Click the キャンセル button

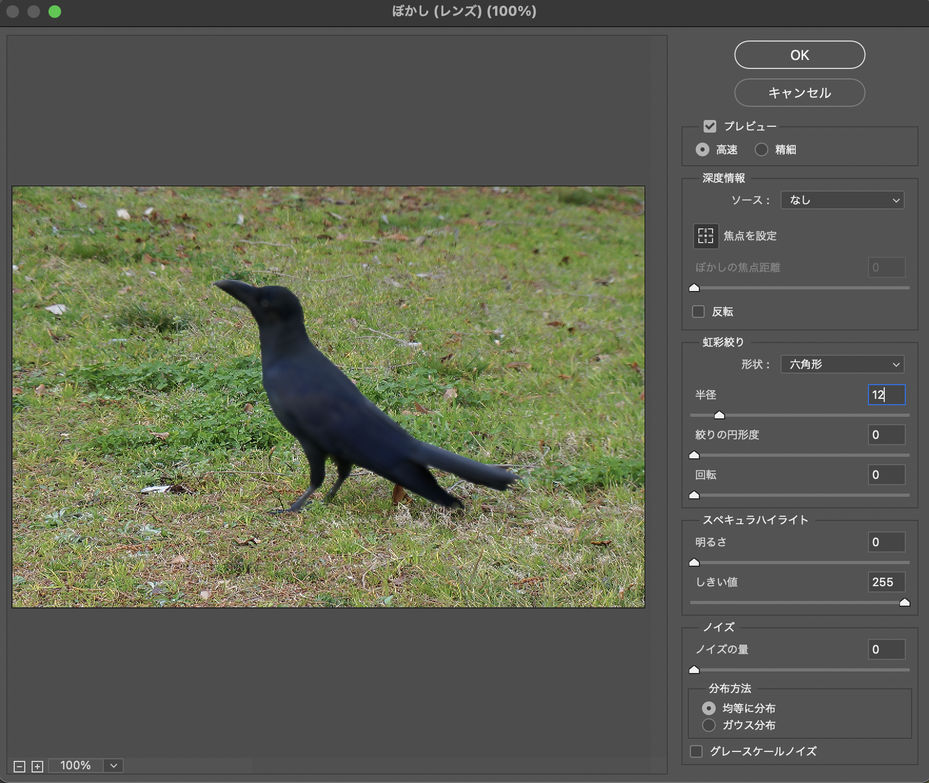click(x=799, y=93)
